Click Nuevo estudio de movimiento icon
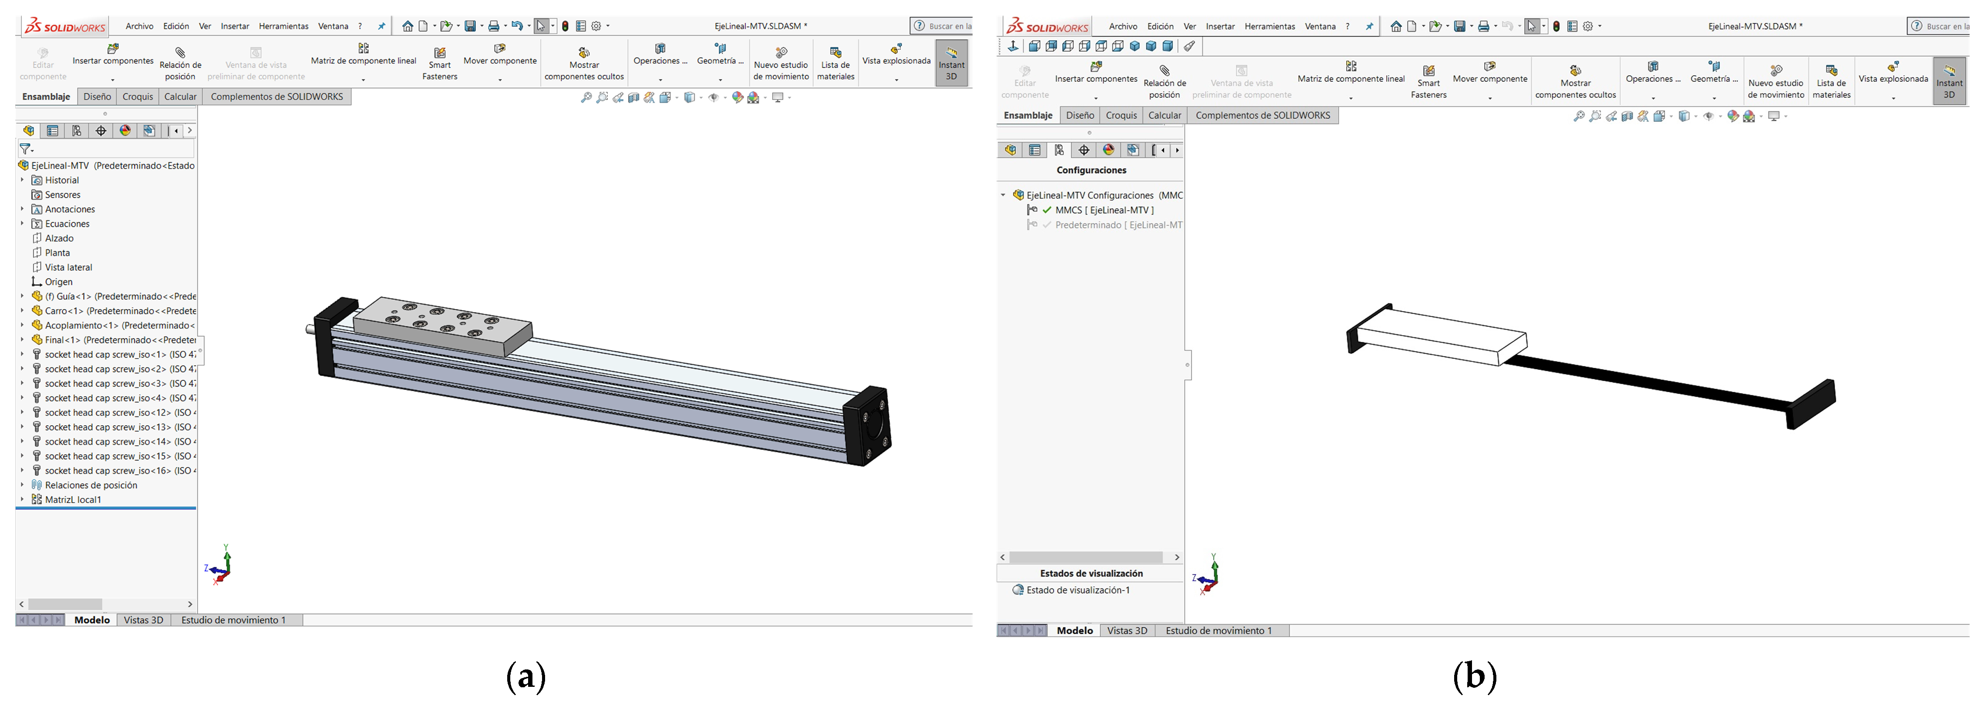 pyautogui.click(x=781, y=53)
